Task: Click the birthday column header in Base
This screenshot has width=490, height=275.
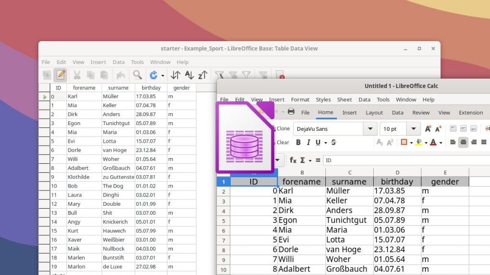Action: 151,88
